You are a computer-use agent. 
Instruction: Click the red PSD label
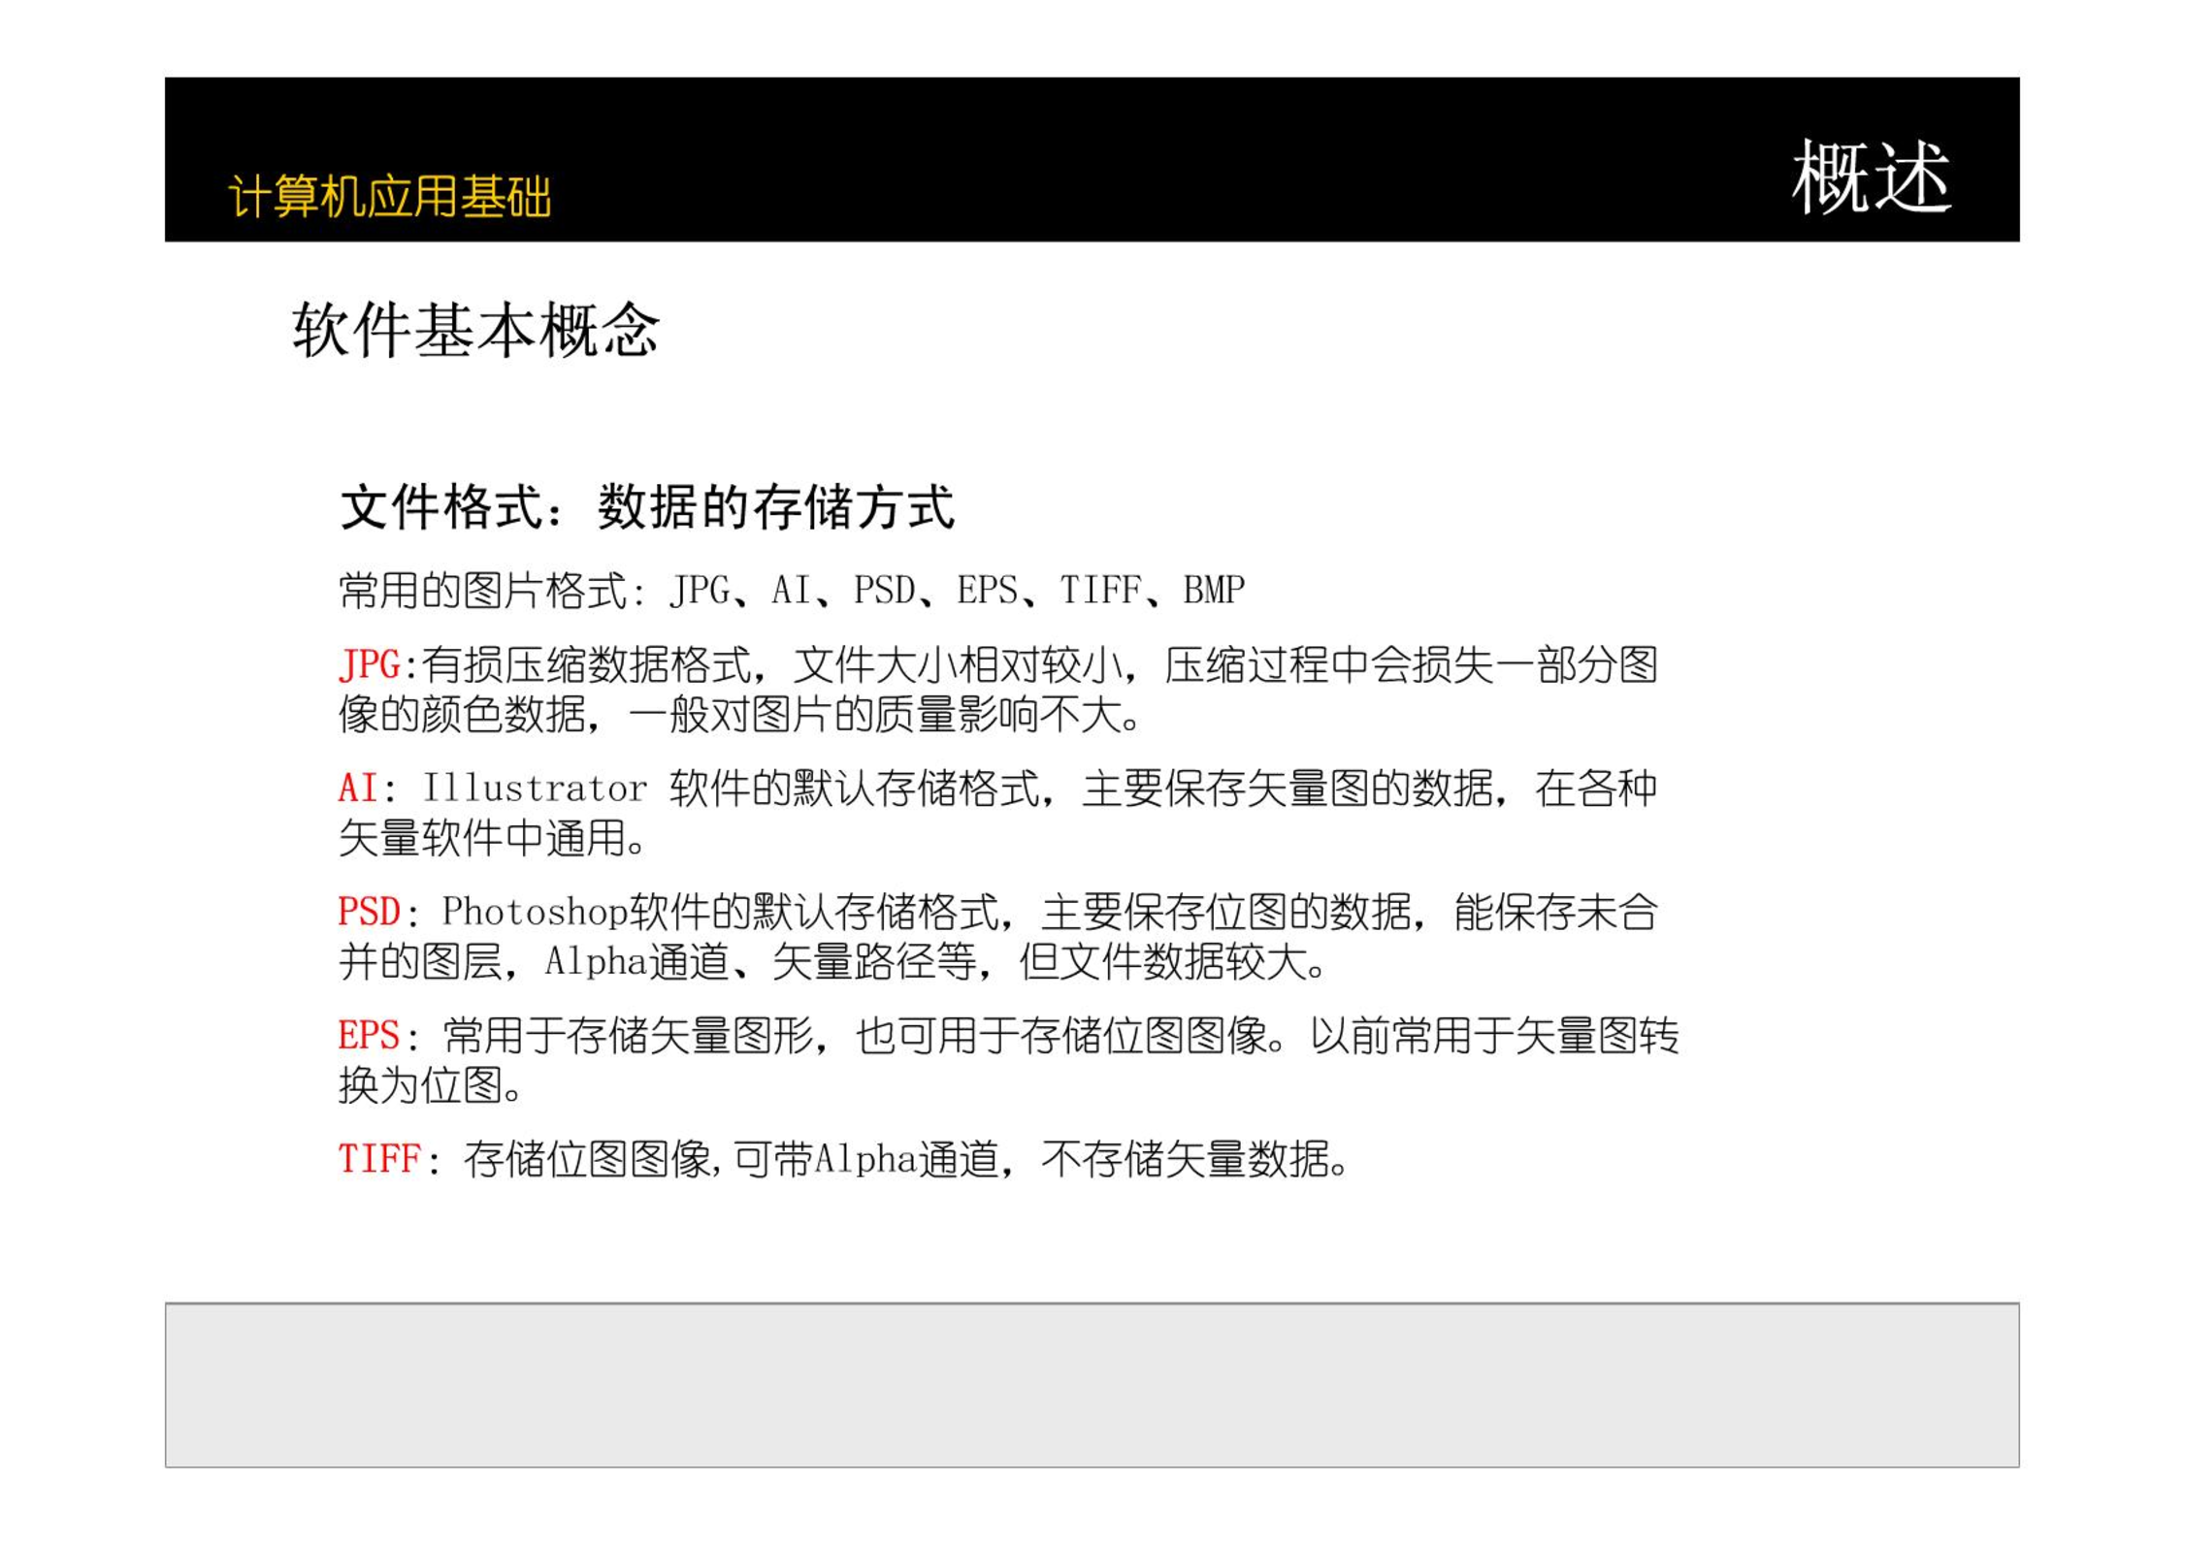point(370,912)
